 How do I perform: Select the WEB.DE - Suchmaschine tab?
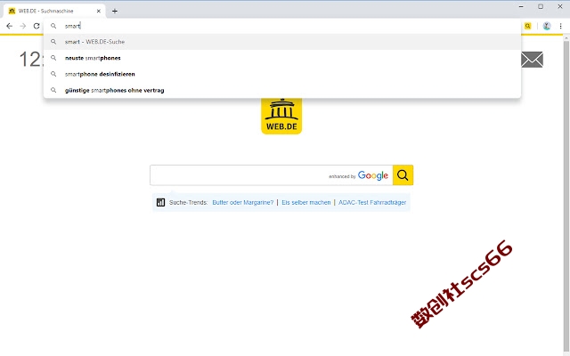(54, 11)
